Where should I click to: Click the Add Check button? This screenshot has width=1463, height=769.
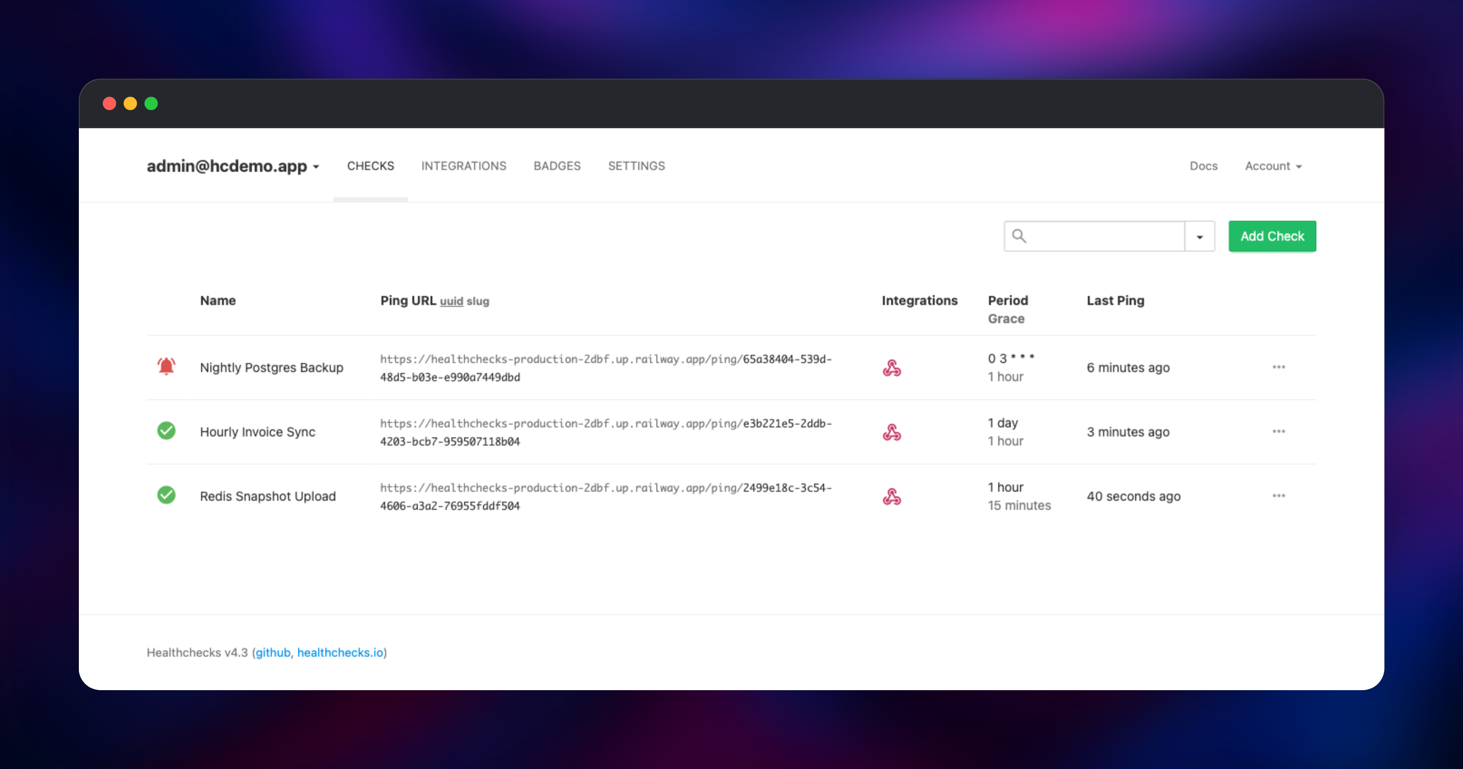click(x=1272, y=236)
